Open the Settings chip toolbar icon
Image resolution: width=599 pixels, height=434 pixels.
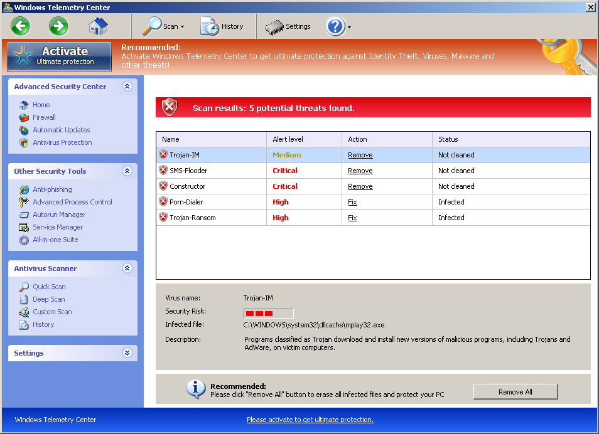click(x=274, y=27)
